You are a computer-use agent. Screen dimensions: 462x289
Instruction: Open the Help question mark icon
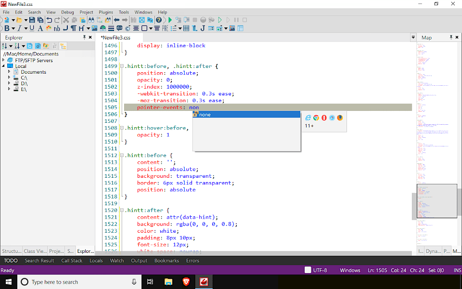coord(158,20)
